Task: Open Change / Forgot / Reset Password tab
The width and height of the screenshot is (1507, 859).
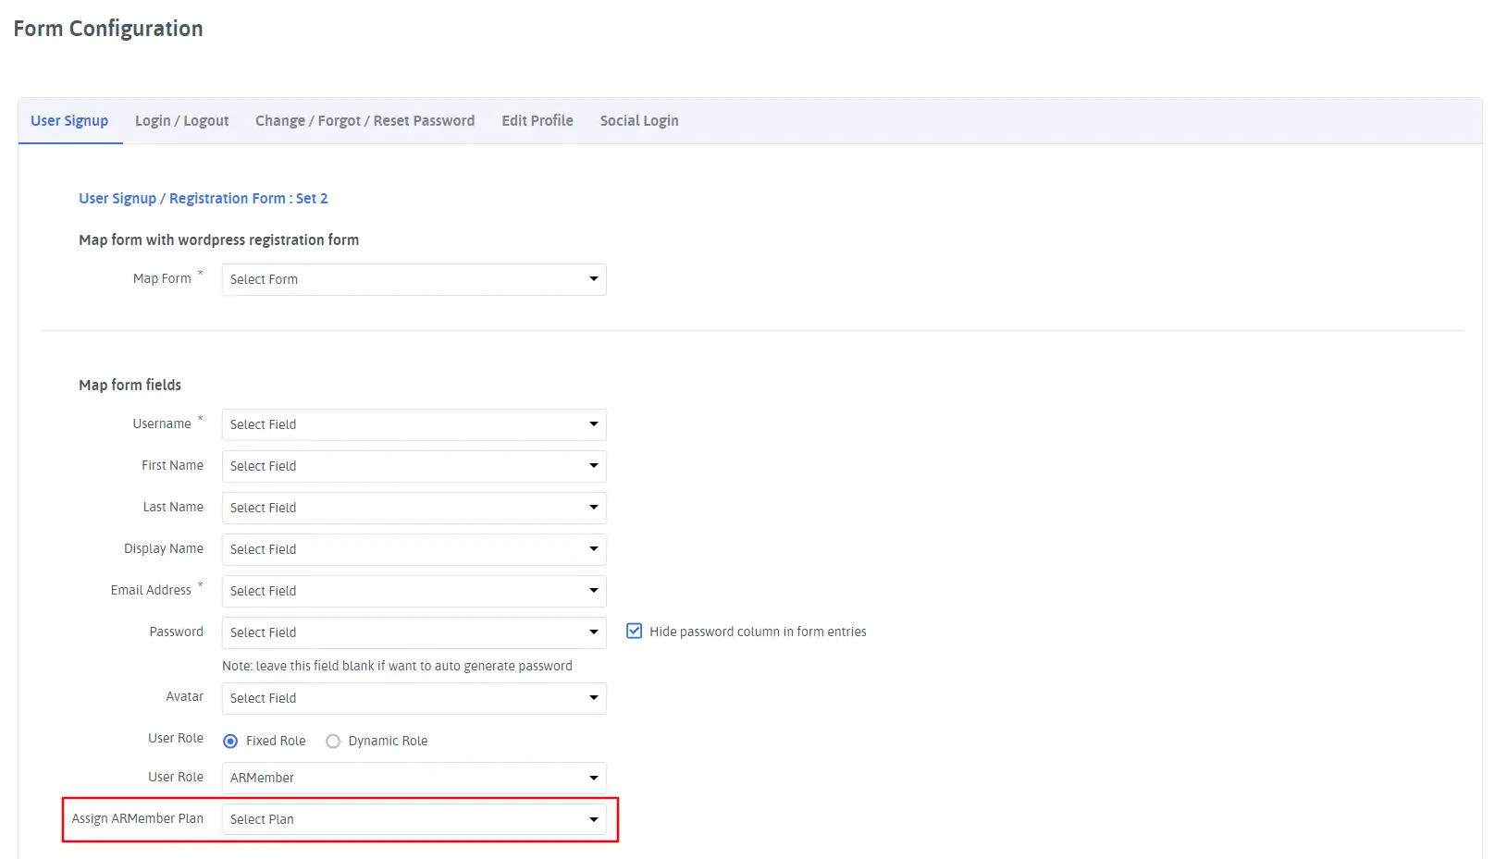Action: 364,121
